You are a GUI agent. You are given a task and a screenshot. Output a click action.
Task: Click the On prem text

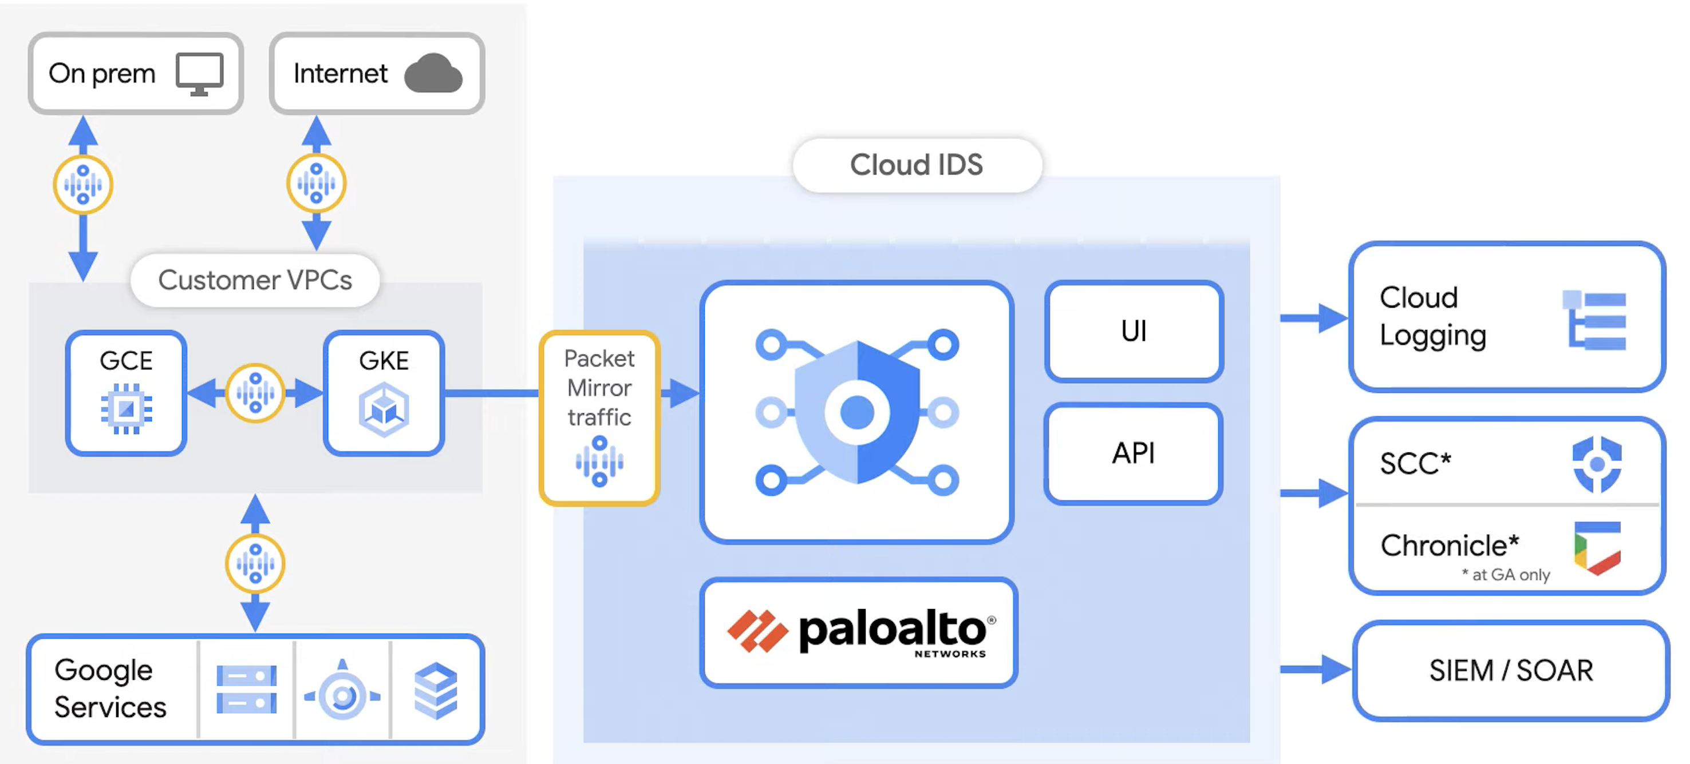point(102,73)
